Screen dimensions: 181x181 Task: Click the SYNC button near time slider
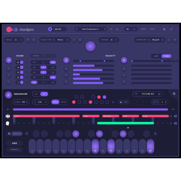tap(175, 61)
